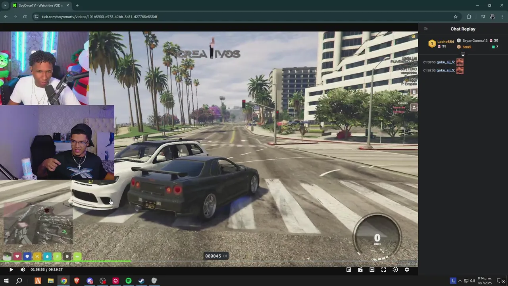Enter fullscreen video mode
The width and height of the screenshot is (508, 286).
384,270
